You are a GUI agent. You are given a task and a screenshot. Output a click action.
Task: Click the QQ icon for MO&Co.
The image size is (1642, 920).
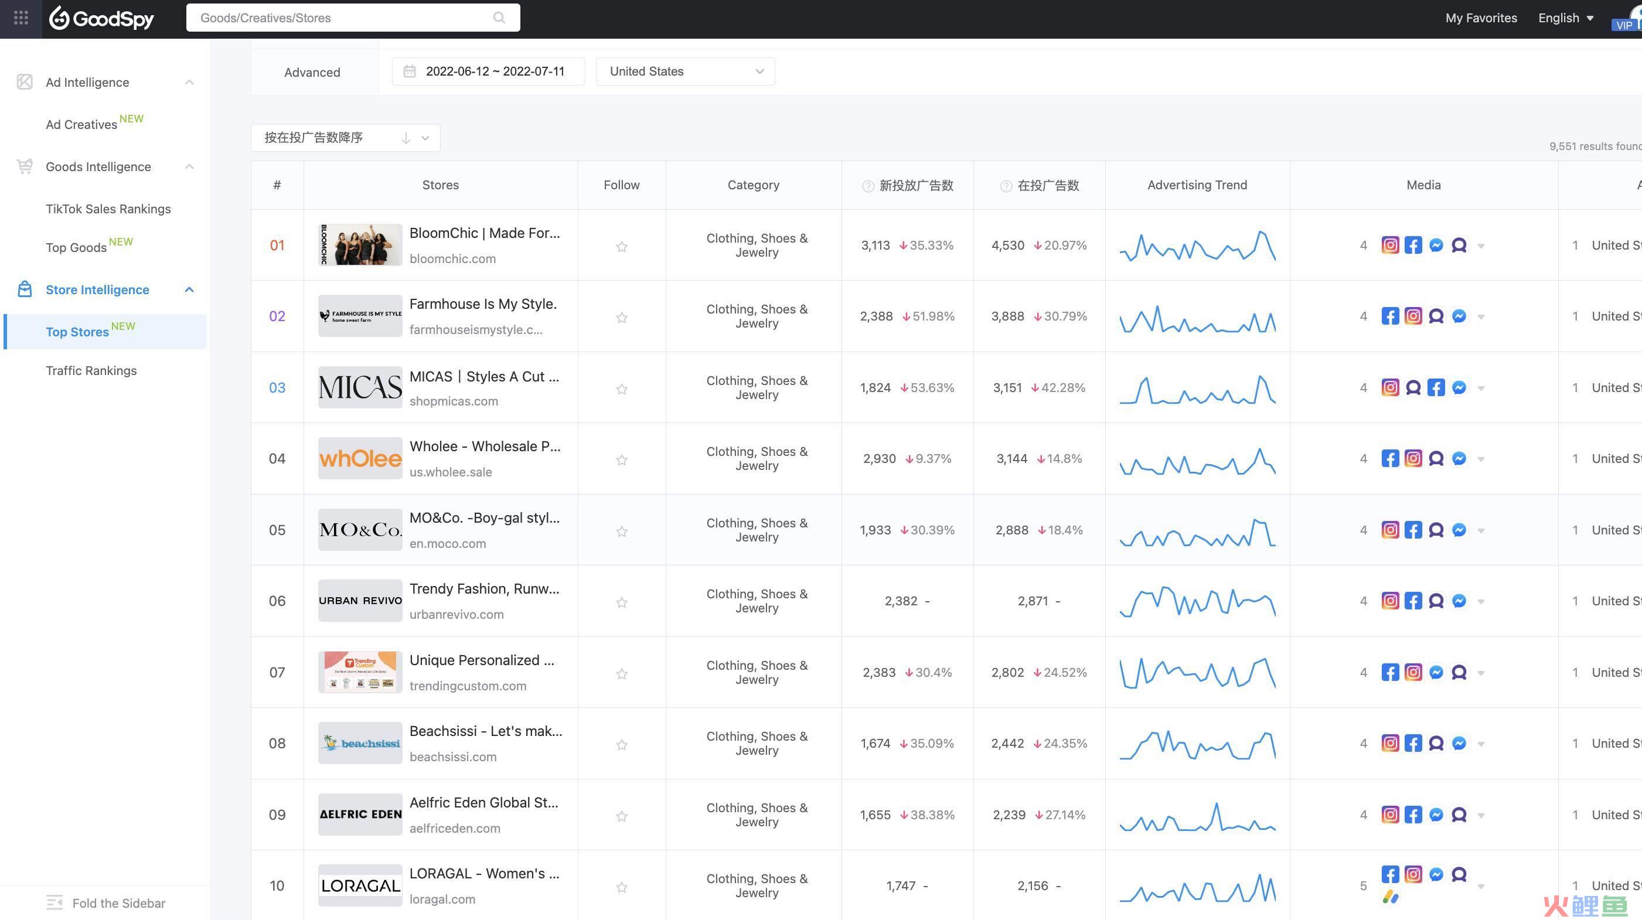click(x=1435, y=529)
